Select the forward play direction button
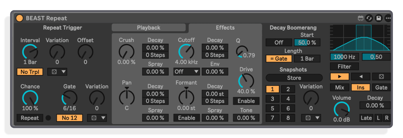This screenshot has width=403, height=138. click(x=340, y=77)
